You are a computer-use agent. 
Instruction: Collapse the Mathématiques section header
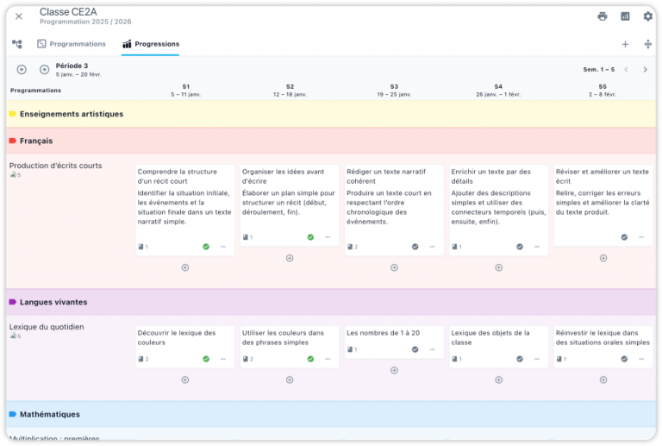point(331,415)
